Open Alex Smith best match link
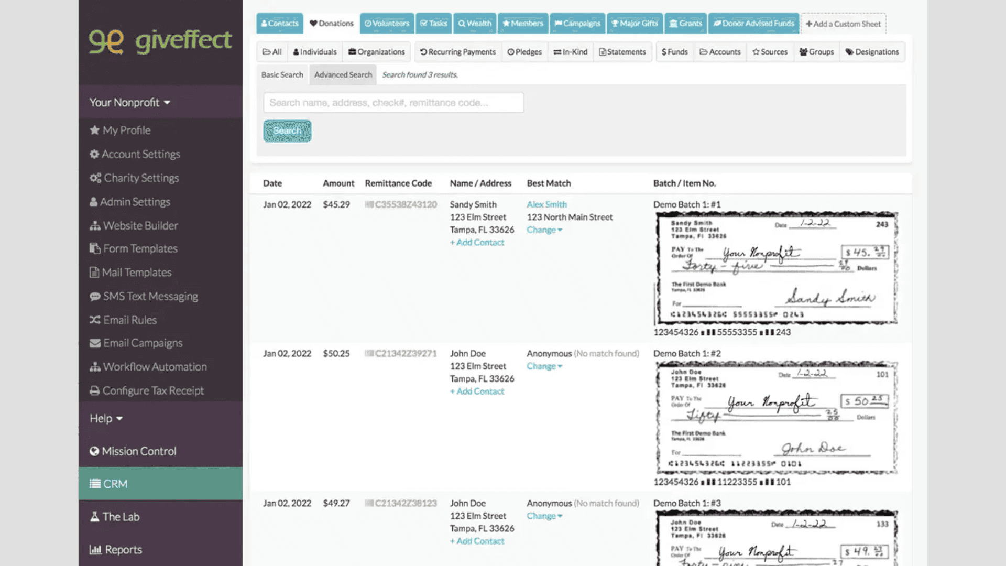The image size is (1006, 566). pos(547,204)
